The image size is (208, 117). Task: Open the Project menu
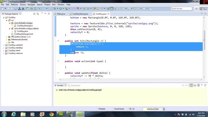pos(47,5)
